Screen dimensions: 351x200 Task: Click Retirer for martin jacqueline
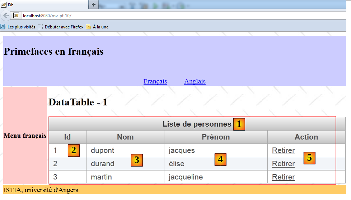pos(283,177)
